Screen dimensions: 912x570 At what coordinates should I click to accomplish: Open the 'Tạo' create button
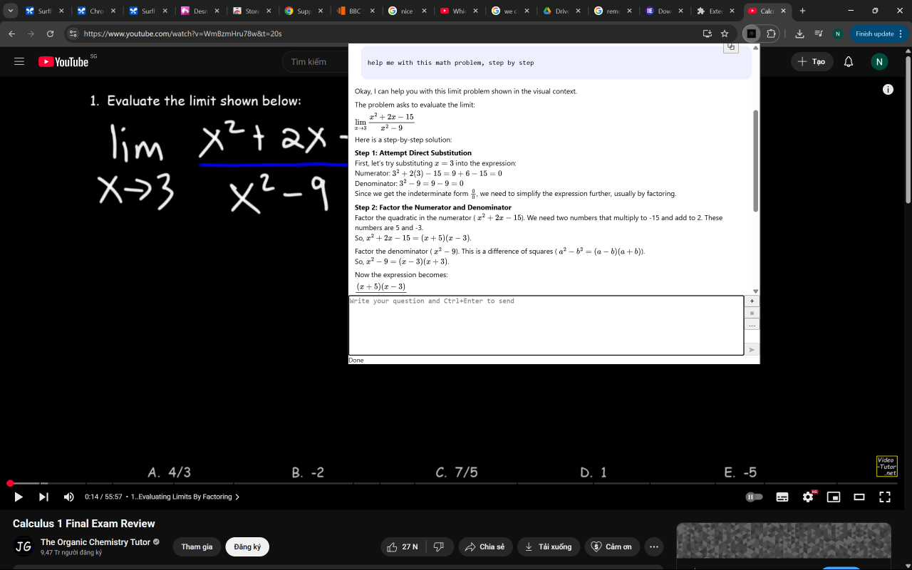click(812, 62)
